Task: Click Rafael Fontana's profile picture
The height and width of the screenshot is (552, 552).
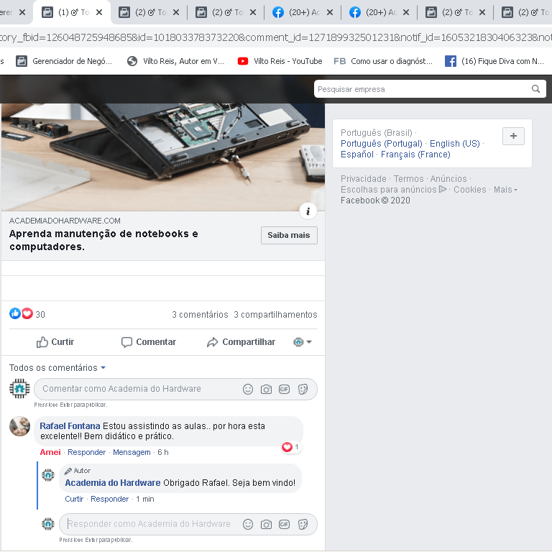Action: [x=19, y=426]
